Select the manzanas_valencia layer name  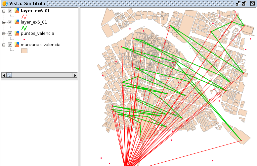[x=40, y=44]
